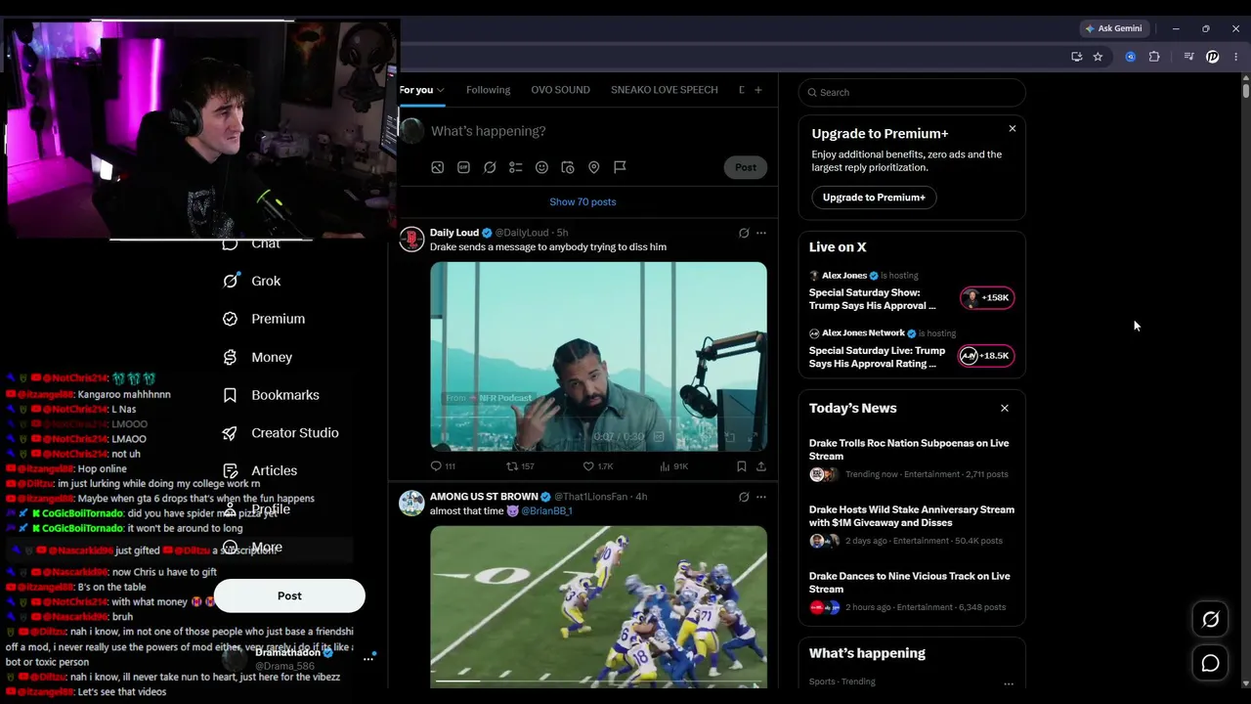Screen dimensions: 1251x704
Task: Like the Daily Loud Drake post
Action: 598,466
